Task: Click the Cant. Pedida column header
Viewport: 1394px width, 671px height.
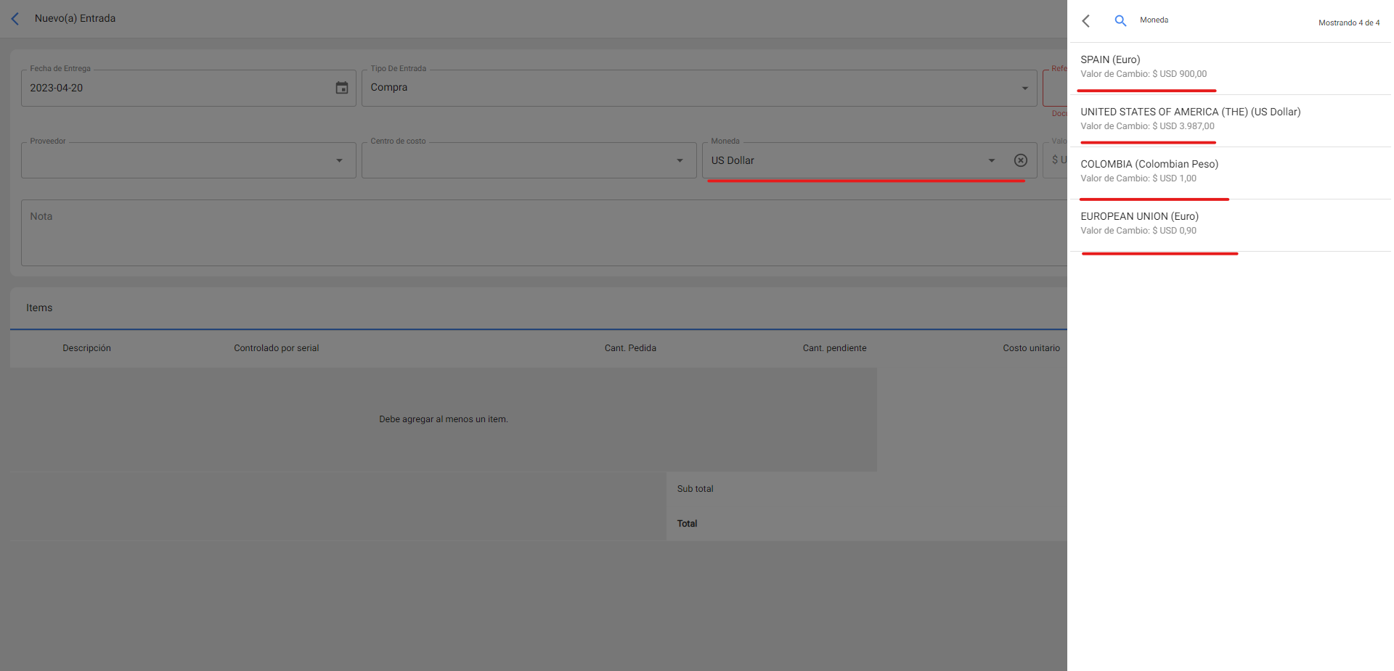Action: coord(629,348)
